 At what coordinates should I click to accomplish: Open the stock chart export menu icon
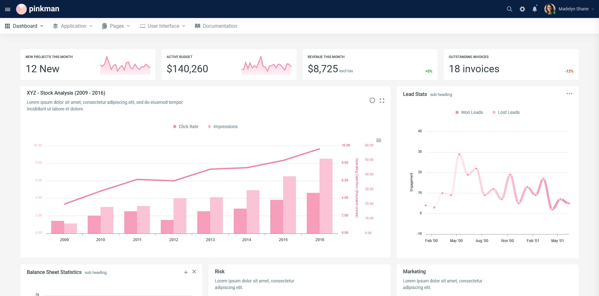pyautogui.click(x=379, y=140)
